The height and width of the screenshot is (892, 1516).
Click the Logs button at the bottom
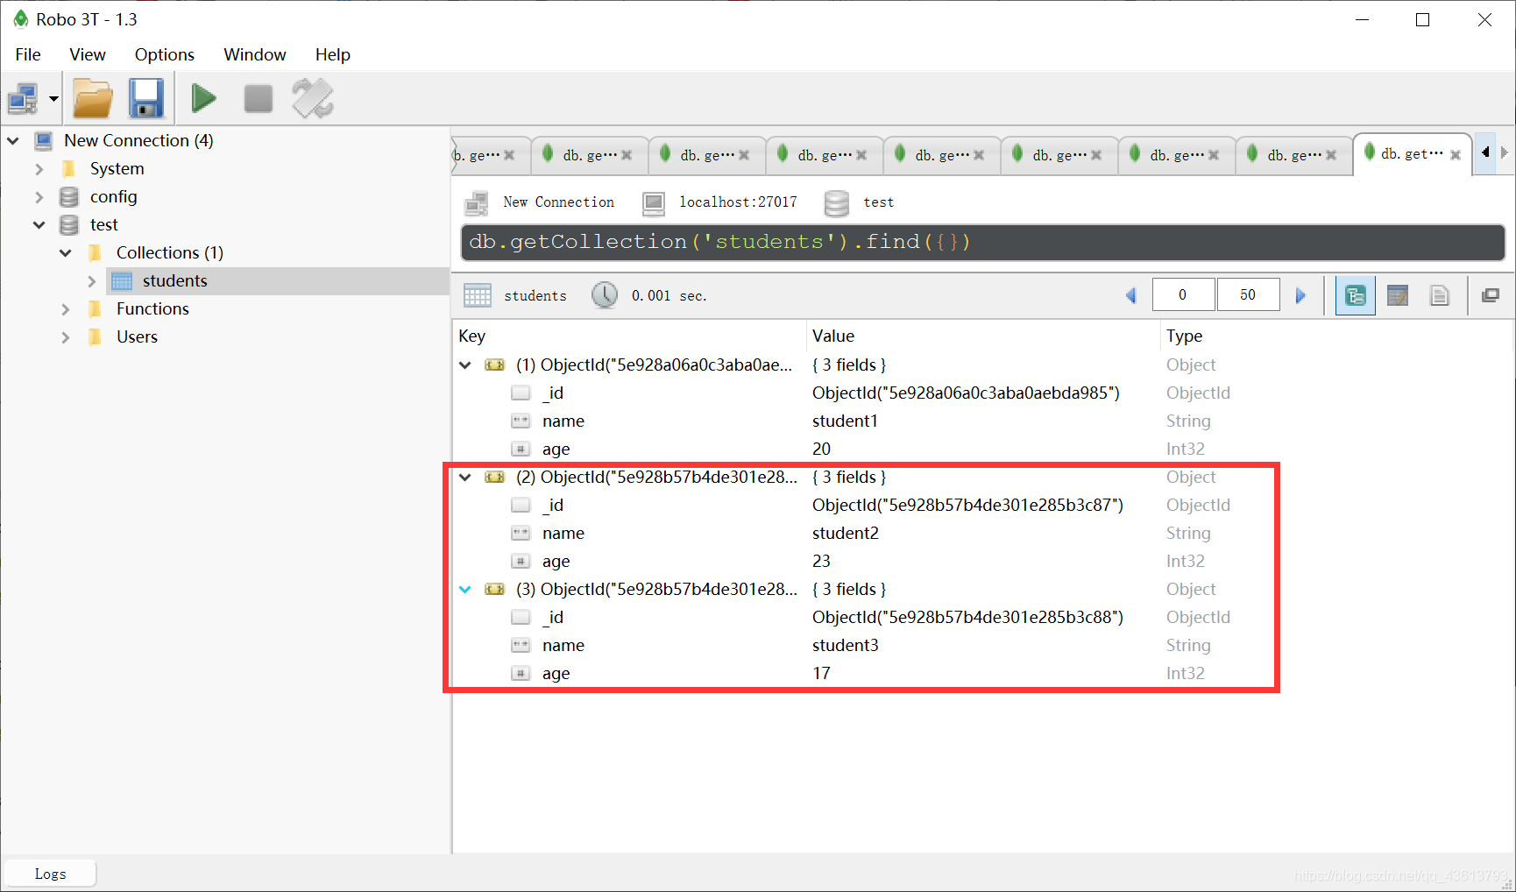[x=50, y=874]
